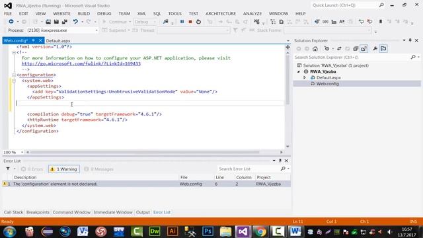Image resolution: width=423 pixels, height=238 pixels.
Task: Toggle Show All Files in Solution Explorer
Action: 364,49
